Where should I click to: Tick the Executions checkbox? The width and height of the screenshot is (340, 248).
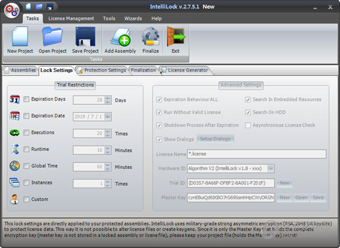point(26,133)
